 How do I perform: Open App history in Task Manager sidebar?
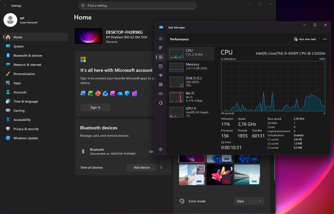coord(161,66)
